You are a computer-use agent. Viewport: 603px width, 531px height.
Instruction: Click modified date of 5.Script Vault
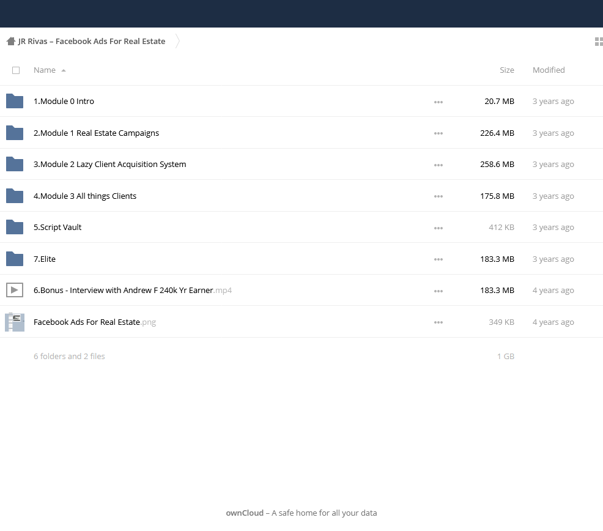click(x=553, y=227)
